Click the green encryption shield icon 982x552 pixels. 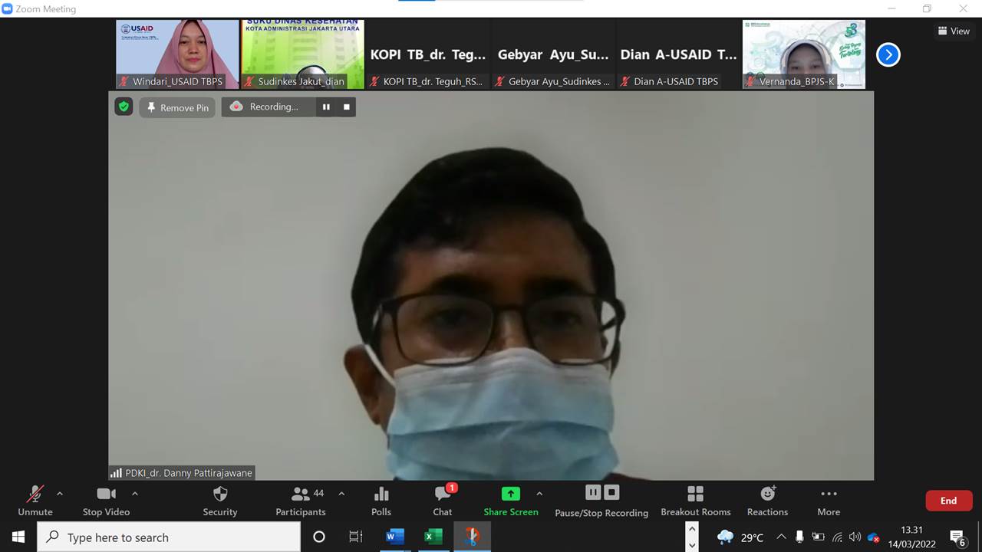pyautogui.click(x=124, y=107)
